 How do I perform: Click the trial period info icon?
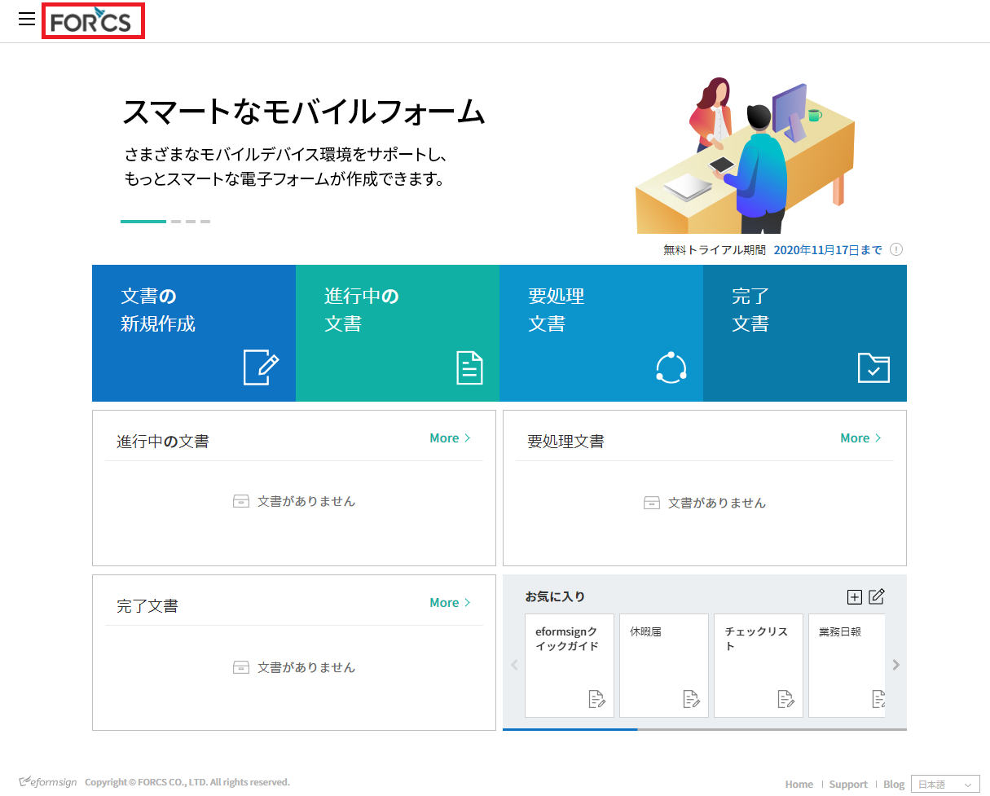tap(896, 250)
